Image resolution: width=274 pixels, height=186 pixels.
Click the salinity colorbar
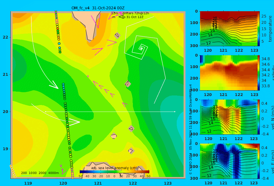coord(259,73)
